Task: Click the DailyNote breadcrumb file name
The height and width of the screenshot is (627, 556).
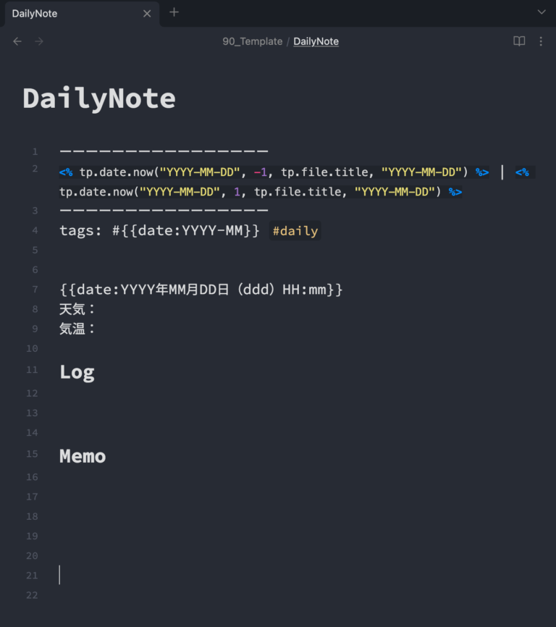Action: click(x=316, y=41)
